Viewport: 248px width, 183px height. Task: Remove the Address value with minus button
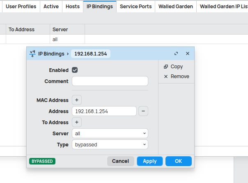point(143,111)
